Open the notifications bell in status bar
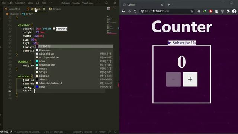The width and height of the screenshot is (238, 134). (115, 132)
